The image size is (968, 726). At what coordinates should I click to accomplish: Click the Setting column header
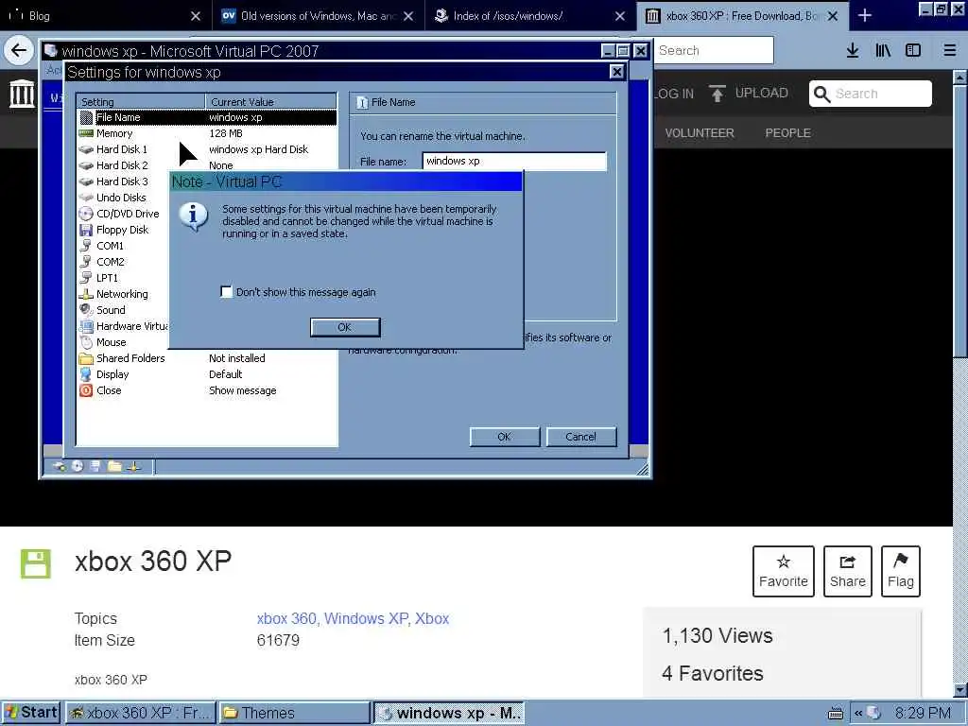tap(142, 102)
